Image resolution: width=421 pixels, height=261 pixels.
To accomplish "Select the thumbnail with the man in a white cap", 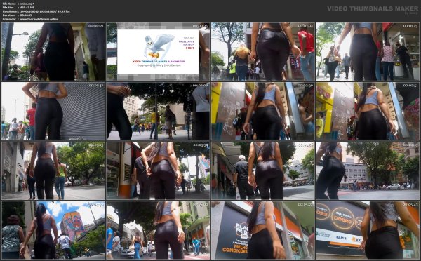I will pos(263,170).
